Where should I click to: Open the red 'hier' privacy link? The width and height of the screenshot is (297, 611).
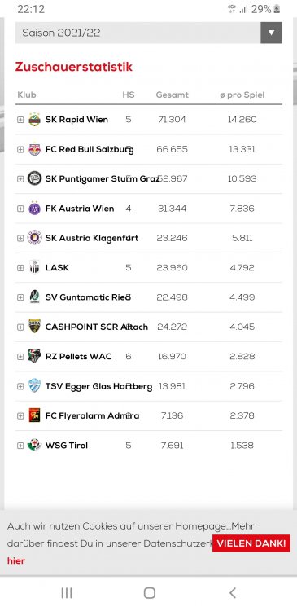16,561
